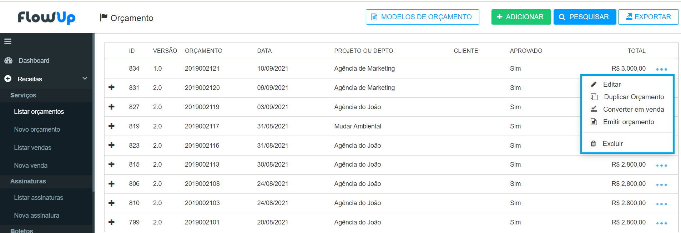Click the pencil icon beside Editar
The width and height of the screenshot is (681, 233).
point(594,85)
